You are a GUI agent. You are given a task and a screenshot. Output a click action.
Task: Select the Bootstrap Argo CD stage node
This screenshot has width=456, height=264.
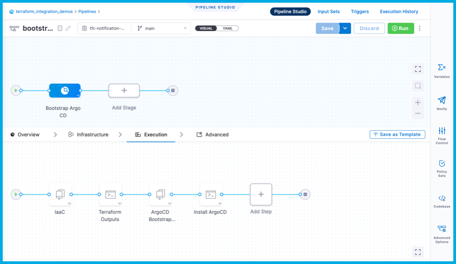coord(65,91)
